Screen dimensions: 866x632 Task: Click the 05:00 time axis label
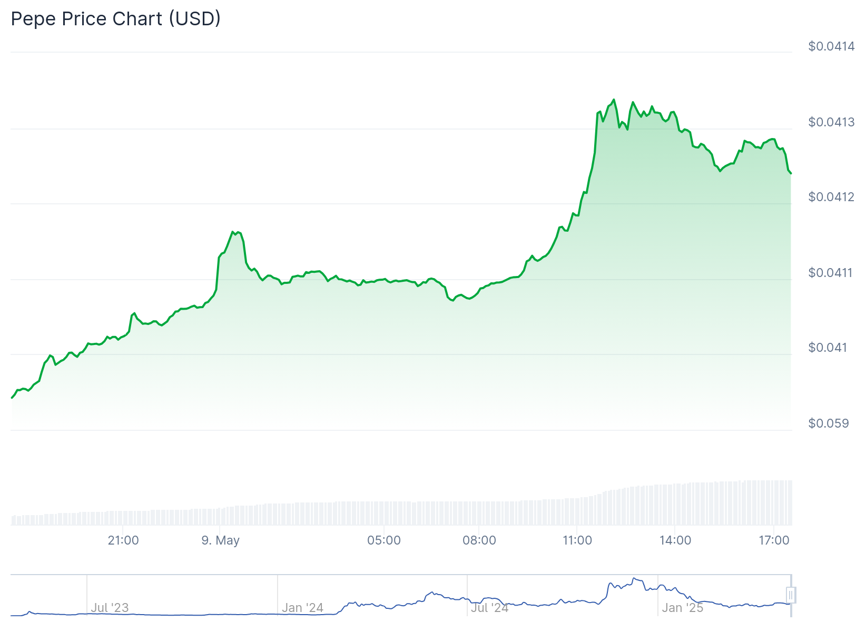(384, 540)
